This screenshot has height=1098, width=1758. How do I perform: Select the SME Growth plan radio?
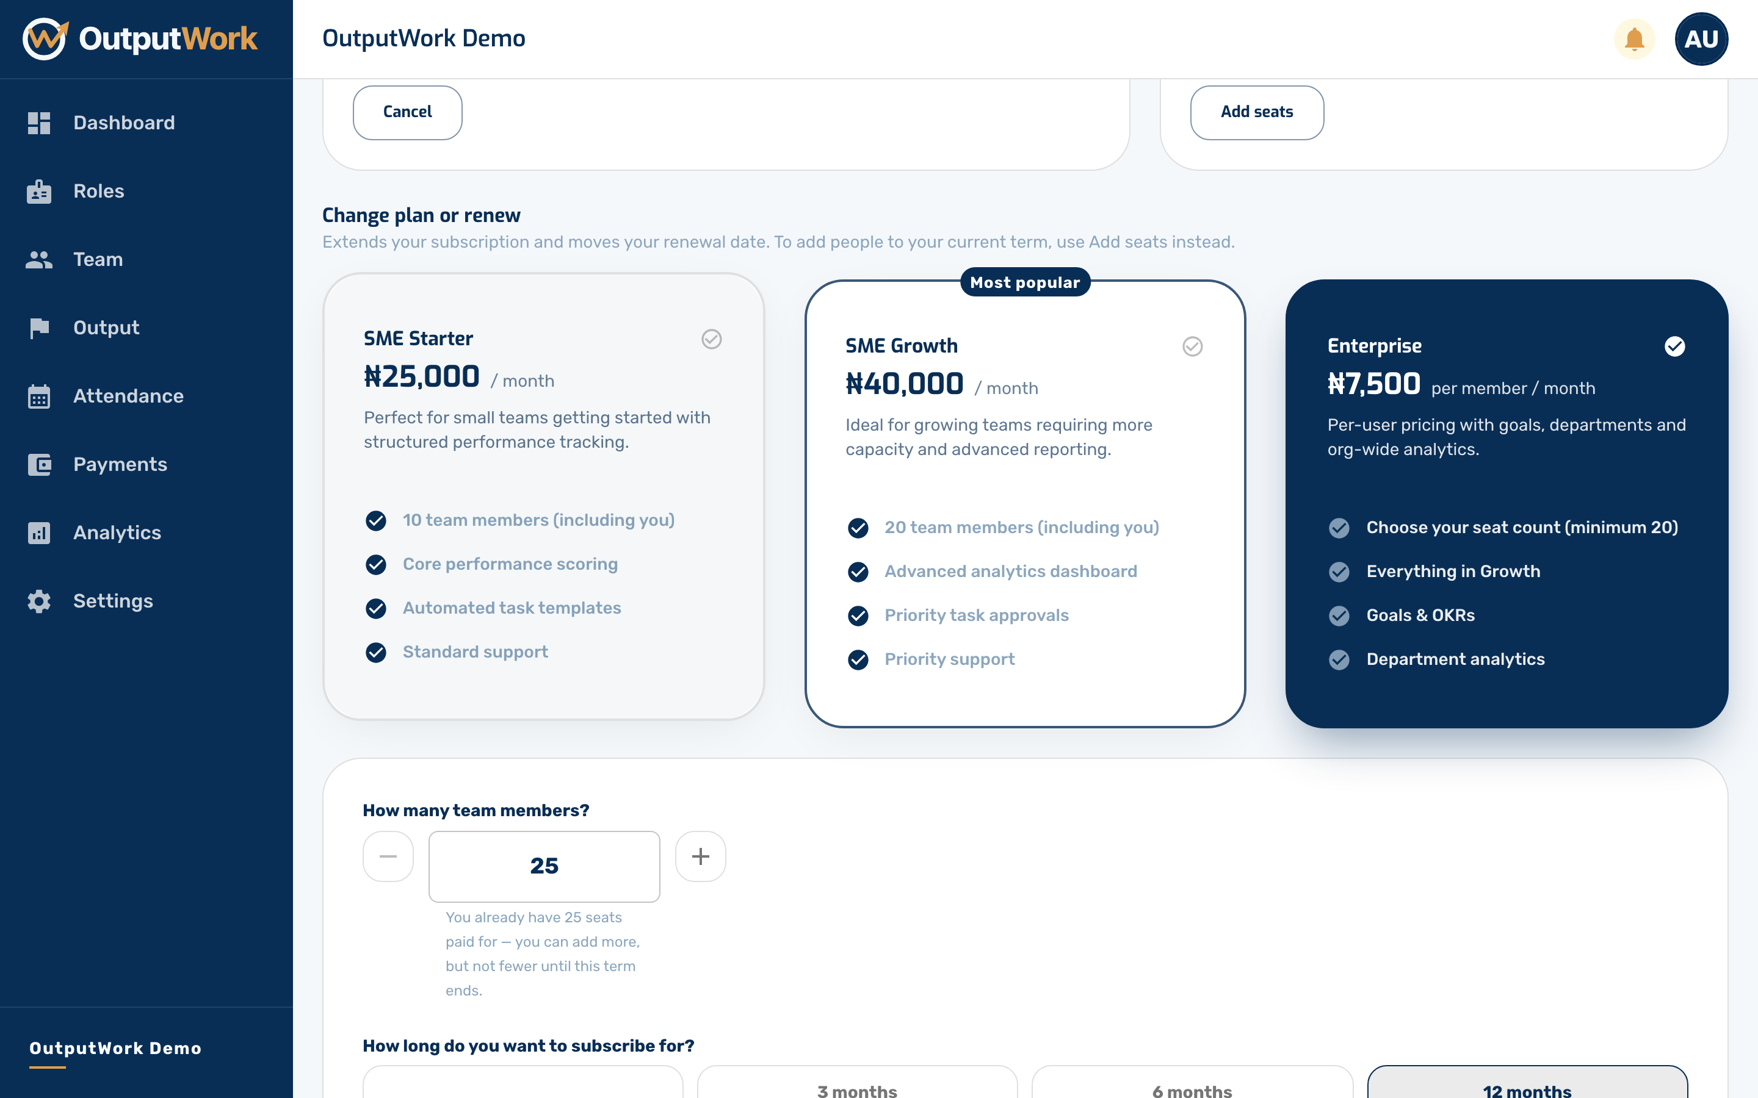click(1193, 346)
